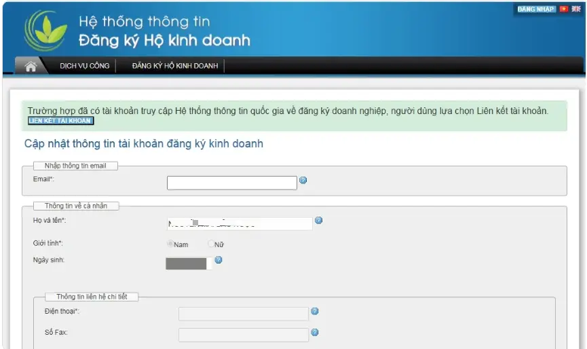
Task: Switch language with UK flag icon
Action: click(575, 9)
